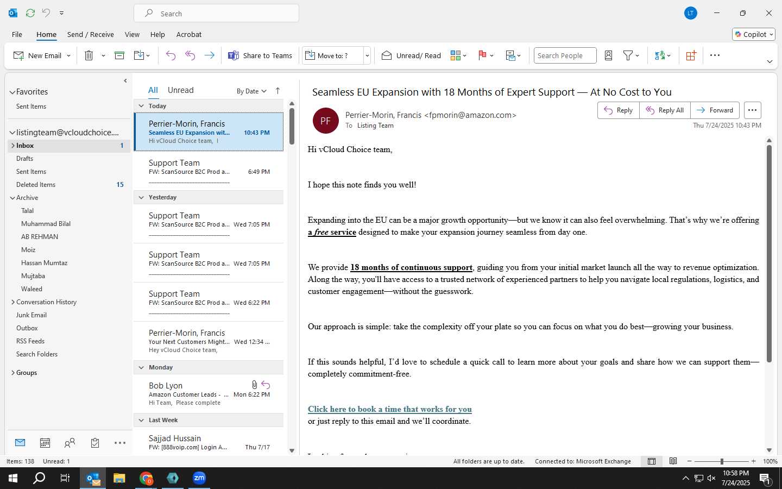
Task: Click Normal view icon in status bar
Action: [x=652, y=461]
